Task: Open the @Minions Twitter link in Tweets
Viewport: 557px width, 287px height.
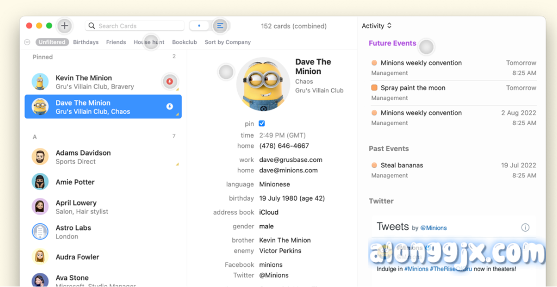Action: click(x=433, y=228)
